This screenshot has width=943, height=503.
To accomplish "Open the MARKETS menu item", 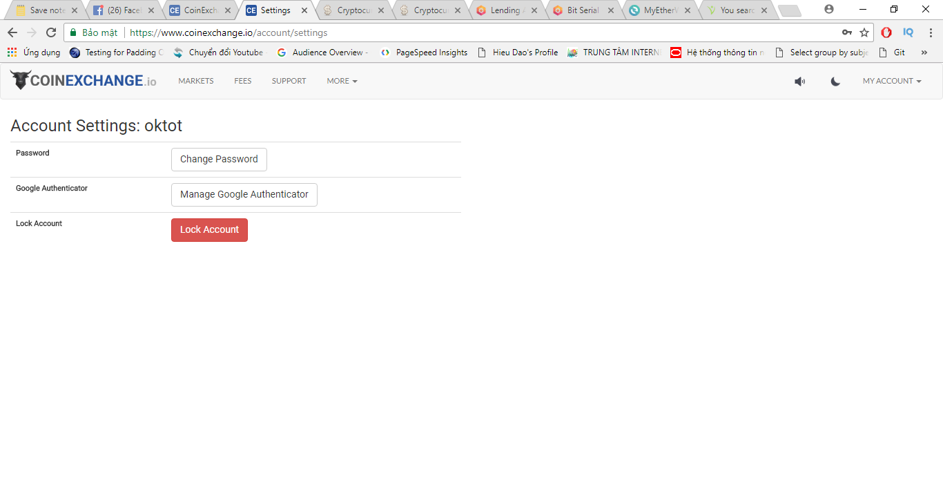I will [195, 82].
